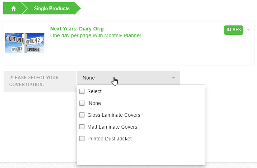Click the cover dropdown caret arrow
The height and width of the screenshot is (168, 257).
173,78
